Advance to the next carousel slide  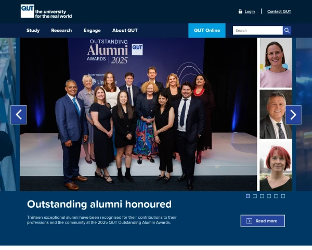tap(293, 115)
